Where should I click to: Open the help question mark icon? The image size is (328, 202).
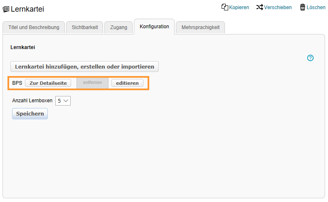310,58
